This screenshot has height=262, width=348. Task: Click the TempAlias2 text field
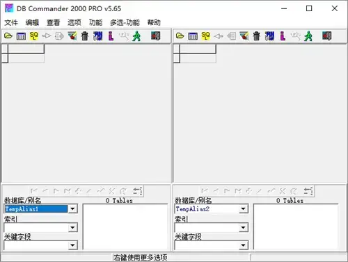click(207, 209)
